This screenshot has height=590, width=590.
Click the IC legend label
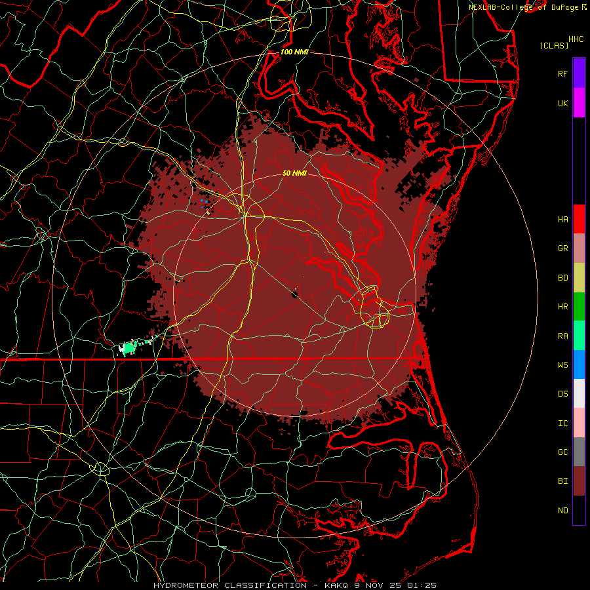point(562,423)
